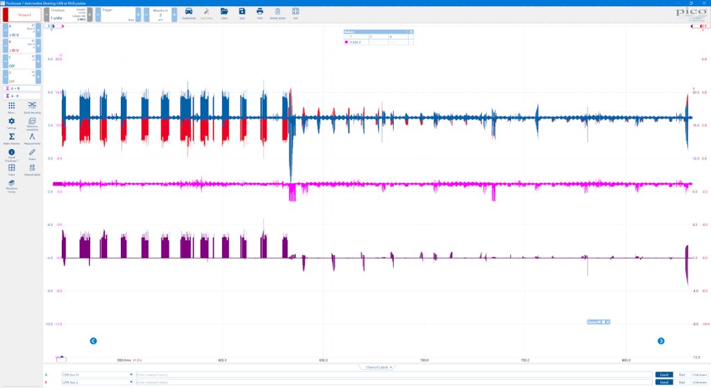The width and height of the screenshot is (711, 388).
Task: Collapse the Channel Labels panel
Action: click(x=377, y=367)
